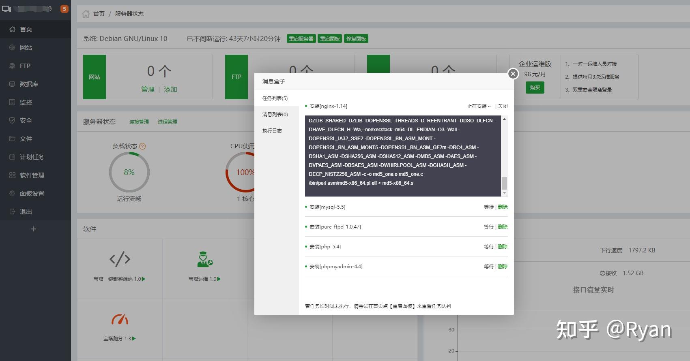Click 添加 link in 网站 card
The height and width of the screenshot is (361, 690).
coord(170,89)
